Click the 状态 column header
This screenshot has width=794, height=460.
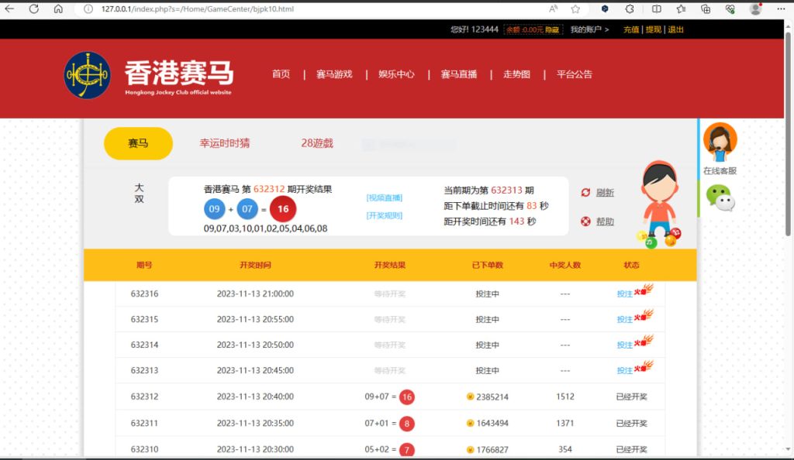pyautogui.click(x=631, y=265)
